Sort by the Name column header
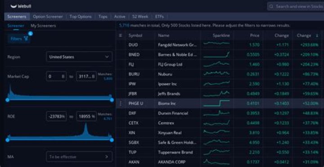The width and height of the screenshot is (324, 167). [x=164, y=35]
